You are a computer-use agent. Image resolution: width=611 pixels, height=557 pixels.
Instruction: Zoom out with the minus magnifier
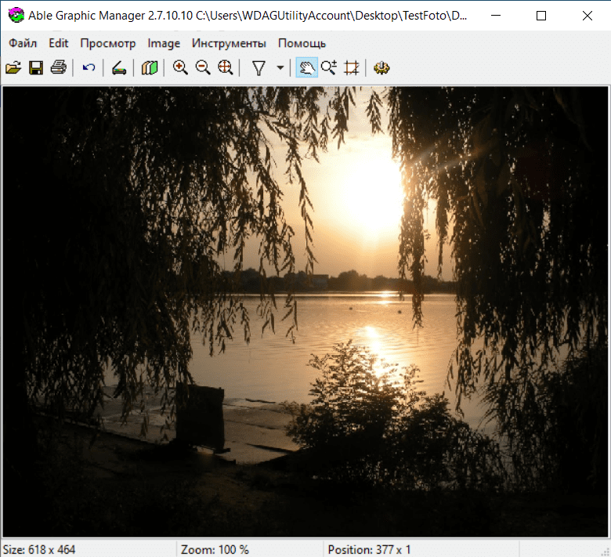pos(203,68)
